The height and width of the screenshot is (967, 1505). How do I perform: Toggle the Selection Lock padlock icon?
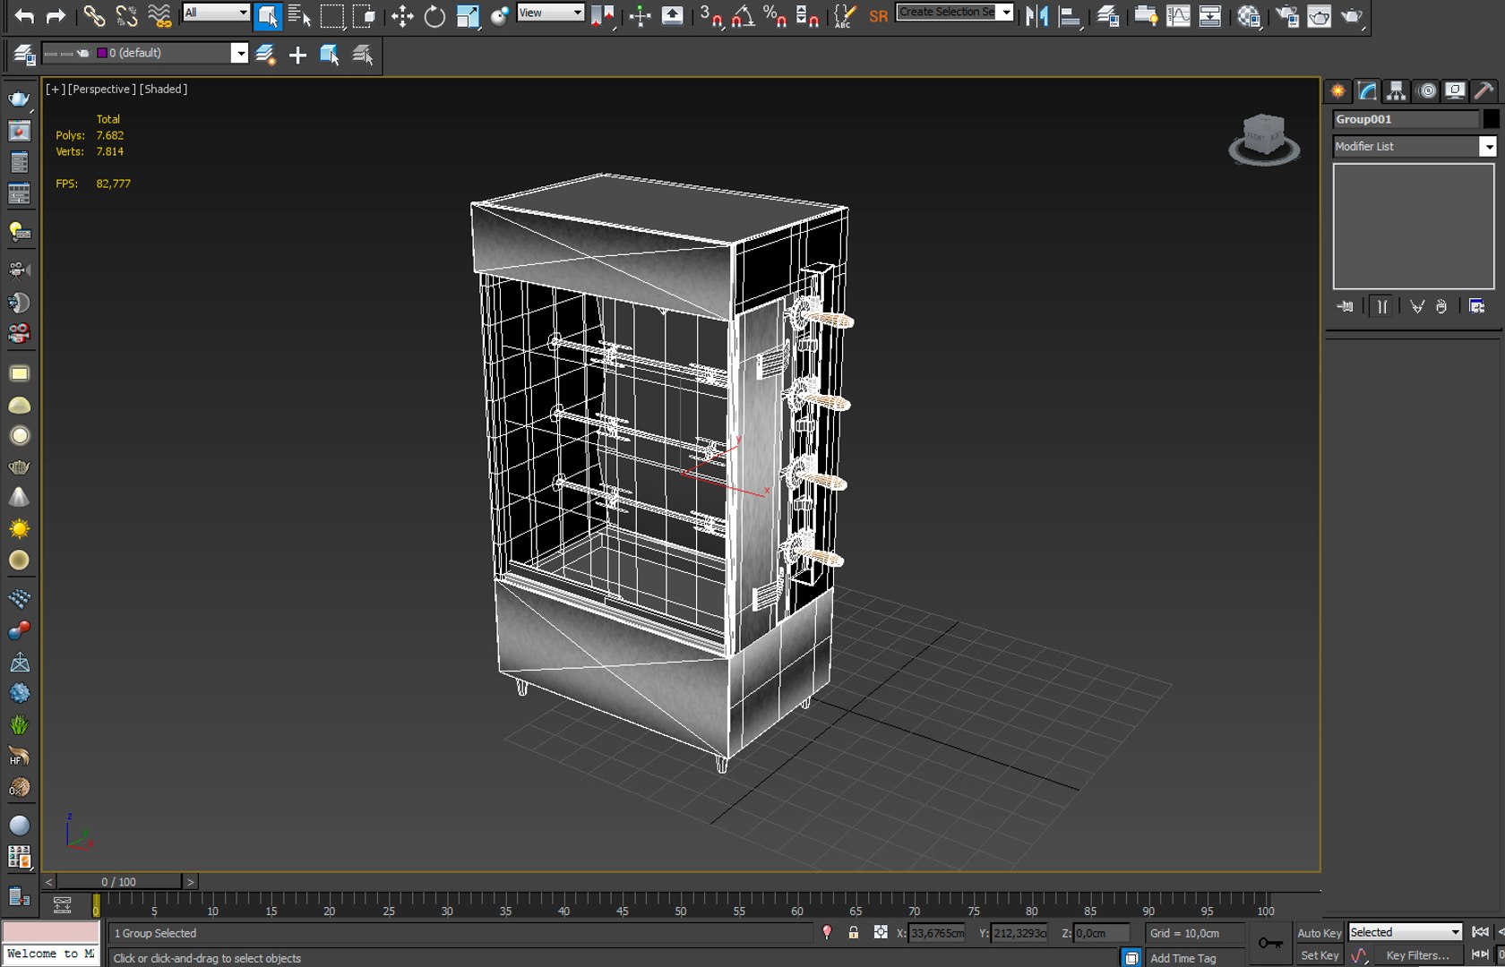[x=854, y=933]
